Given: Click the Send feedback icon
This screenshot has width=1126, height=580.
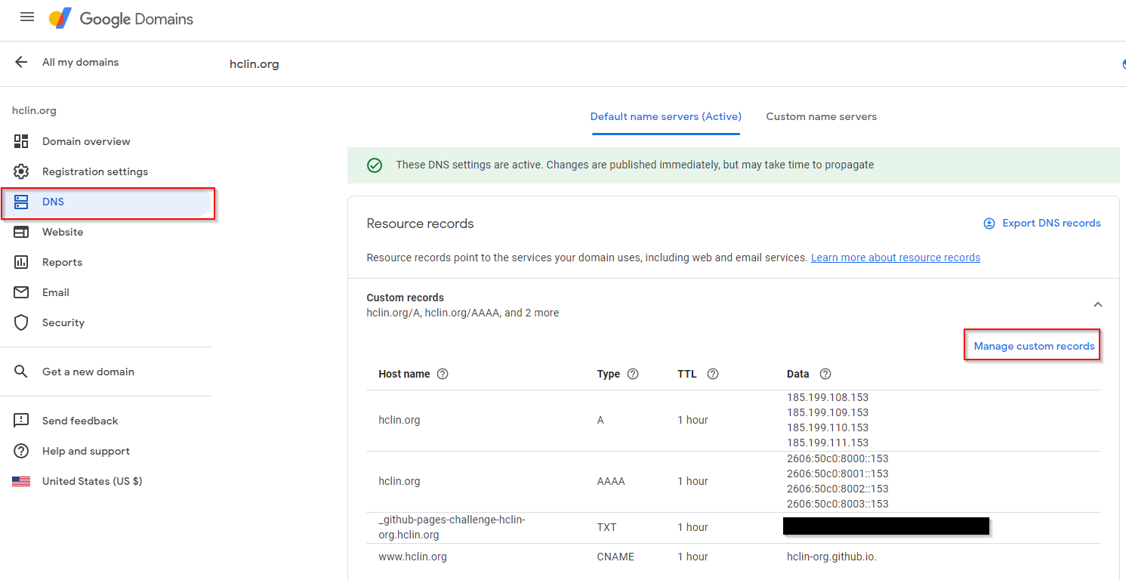Looking at the screenshot, I should (21, 421).
